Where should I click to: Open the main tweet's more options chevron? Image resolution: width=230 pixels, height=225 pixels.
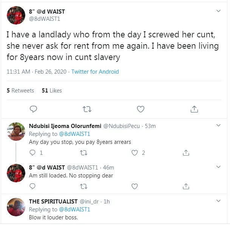218,11
